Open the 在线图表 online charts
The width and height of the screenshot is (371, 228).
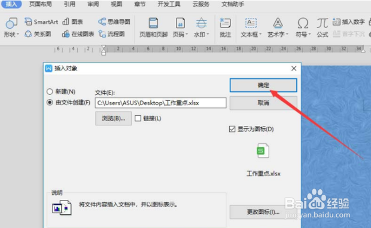pyautogui.click(x=78, y=34)
